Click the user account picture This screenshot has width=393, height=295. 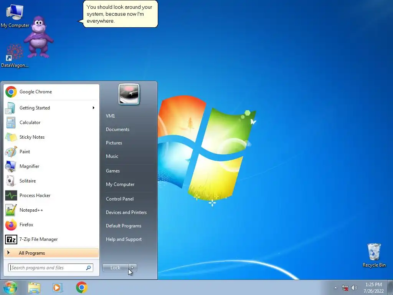[x=129, y=94]
